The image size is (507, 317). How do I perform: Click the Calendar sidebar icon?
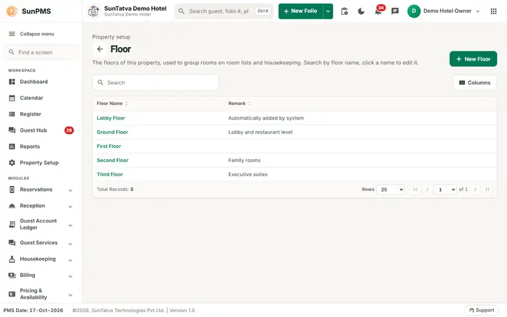12,98
